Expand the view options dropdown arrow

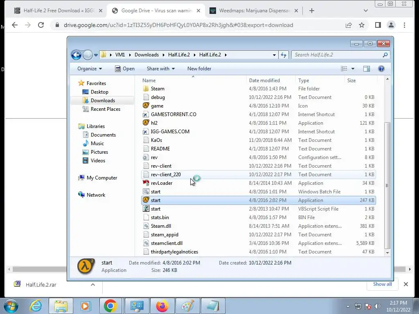click(x=353, y=69)
